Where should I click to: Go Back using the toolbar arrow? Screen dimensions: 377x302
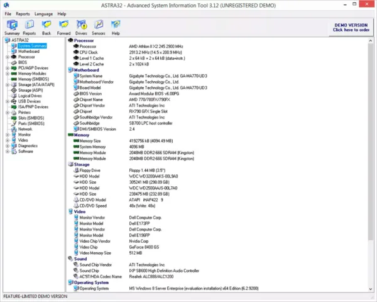[46, 28]
